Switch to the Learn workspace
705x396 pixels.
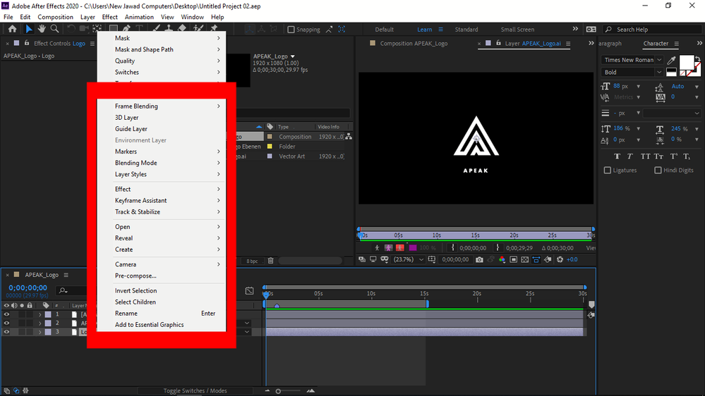pyautogui.click(x=424, y=30)
